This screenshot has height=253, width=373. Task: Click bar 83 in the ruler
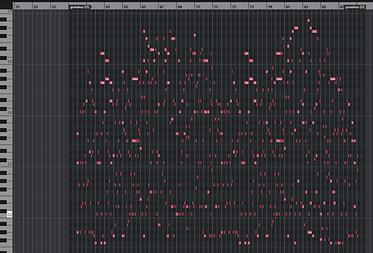(306, 7)
